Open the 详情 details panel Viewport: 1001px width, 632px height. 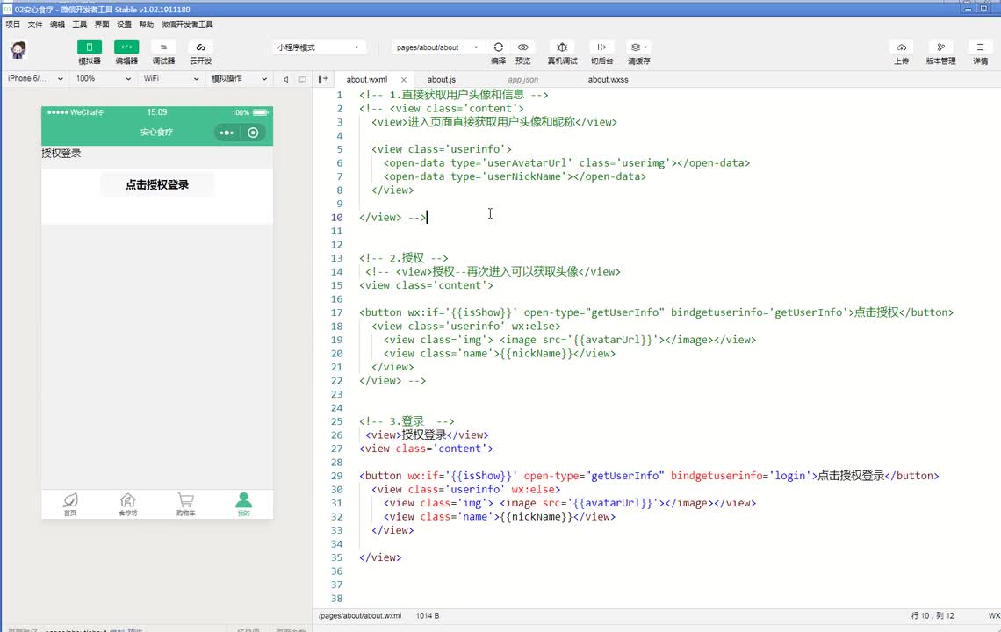coord(980,47)
